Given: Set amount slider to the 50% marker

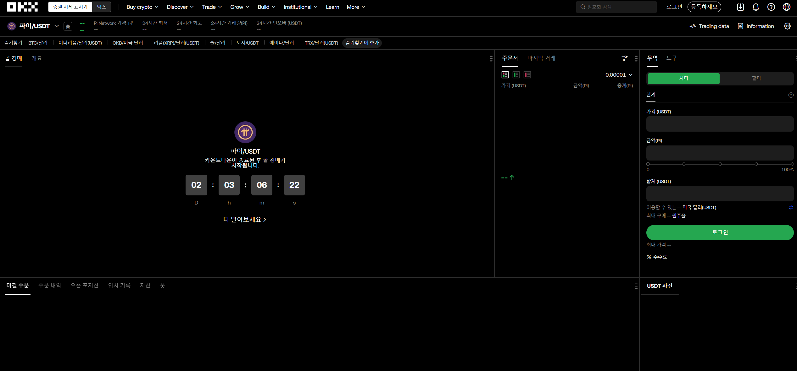Looking at the screenshot, I should tap(720, 164).
